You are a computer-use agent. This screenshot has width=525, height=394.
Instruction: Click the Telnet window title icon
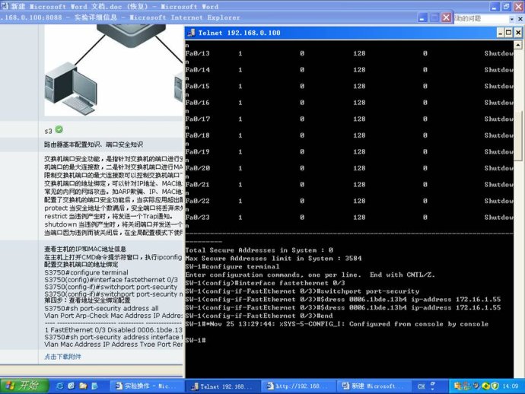tap(191, 33)
